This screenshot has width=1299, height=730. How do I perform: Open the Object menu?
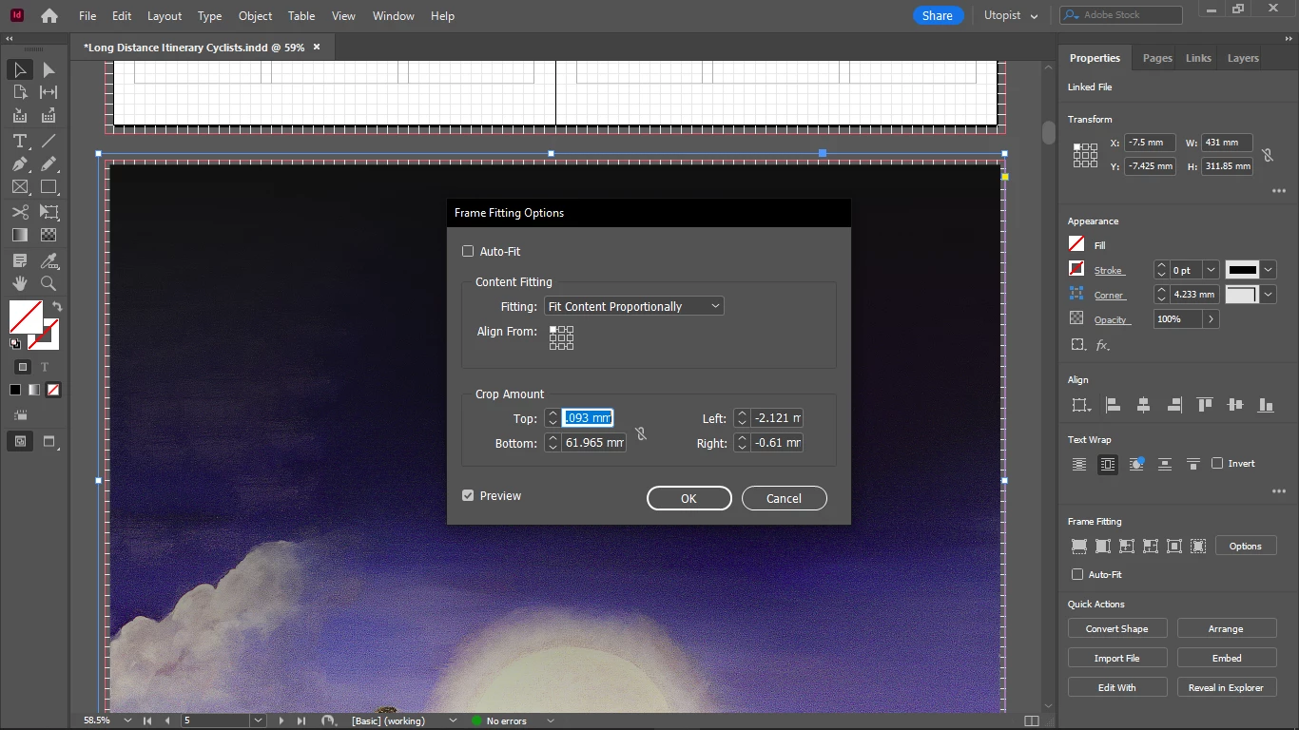[255, 15]
